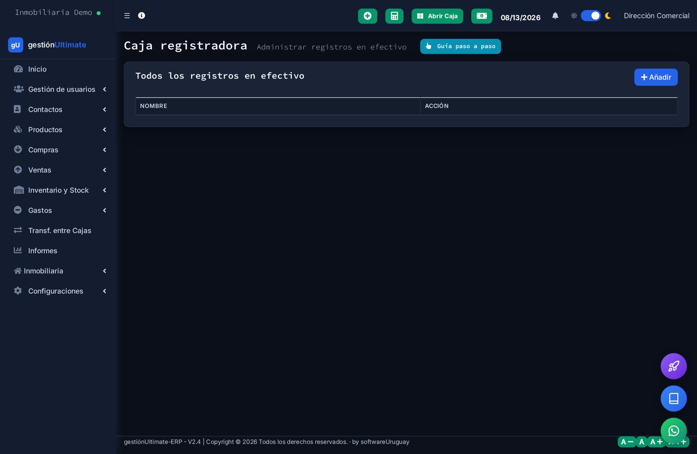Click the gestiónUltimate brand name
Viewport: 697px width, 454px height.
pos(57,45)
